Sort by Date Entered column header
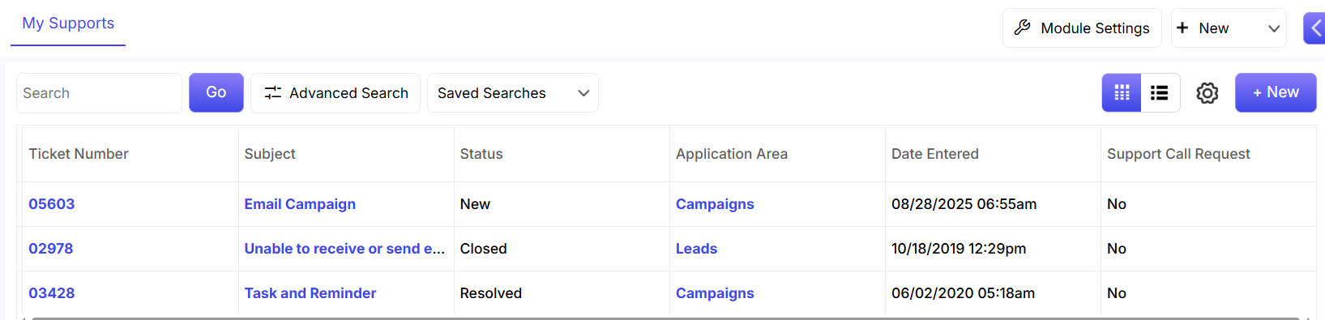Image resolution: width=1325 pixels, height=320 pixels. pyautogui.click(x=935, y=154)
